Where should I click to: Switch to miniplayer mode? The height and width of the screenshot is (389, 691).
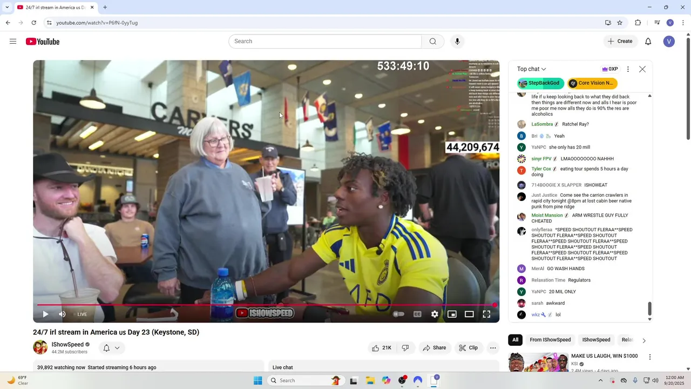point(452,314)
